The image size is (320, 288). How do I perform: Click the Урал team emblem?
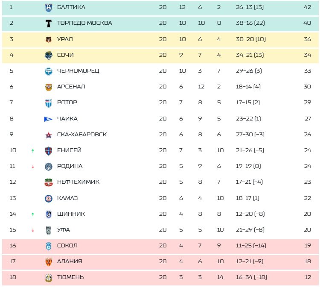click(x=48, y=39)
